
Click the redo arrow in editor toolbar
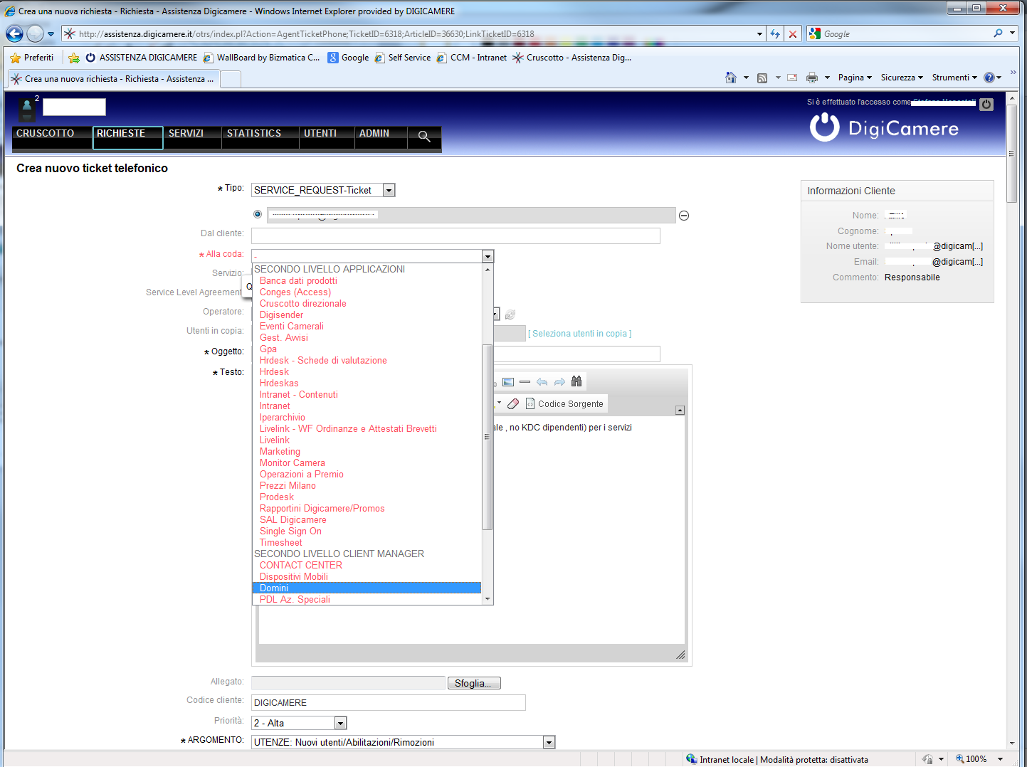coord(559,382)
